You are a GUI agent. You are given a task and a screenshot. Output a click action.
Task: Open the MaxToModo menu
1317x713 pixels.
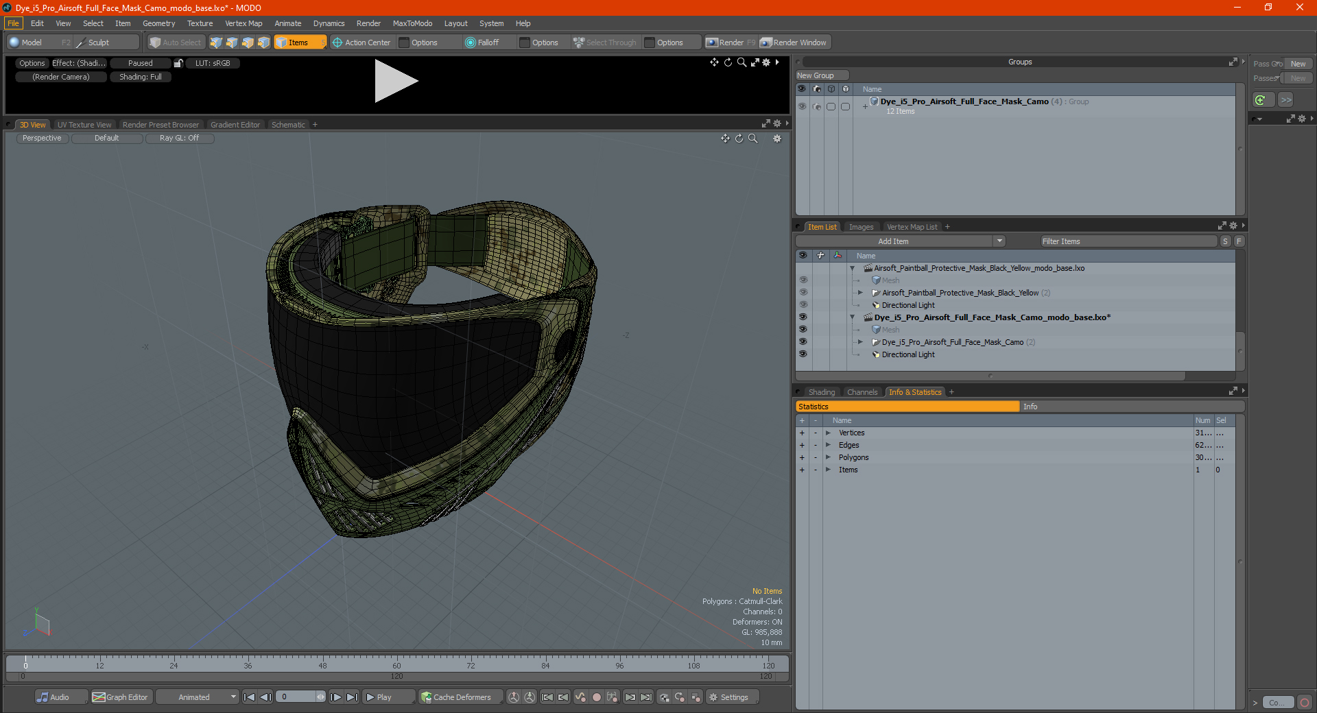412,23
